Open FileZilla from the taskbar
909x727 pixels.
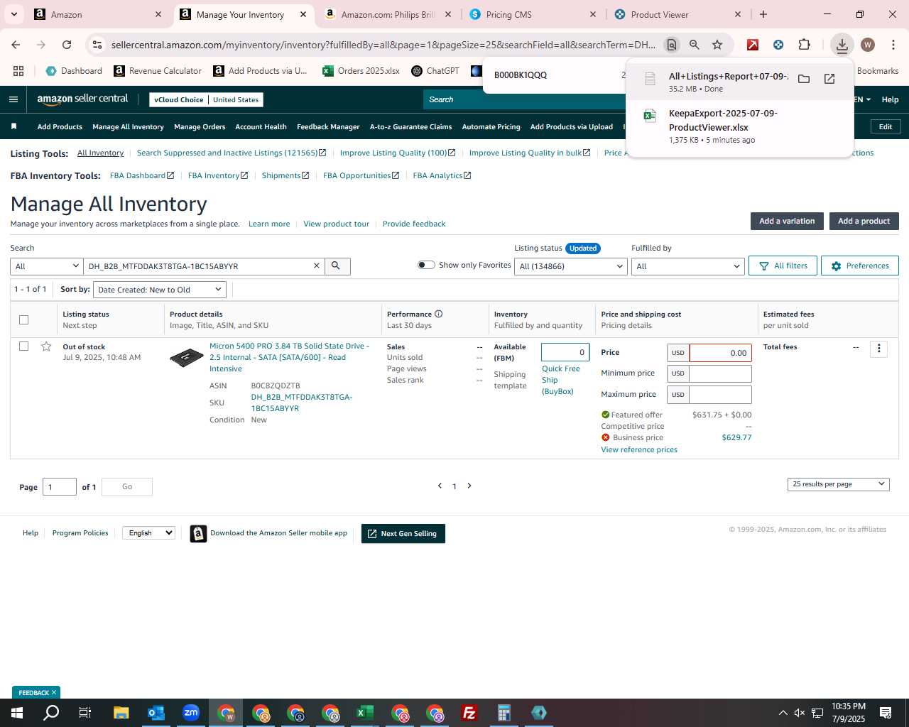[x=469, y=713]
